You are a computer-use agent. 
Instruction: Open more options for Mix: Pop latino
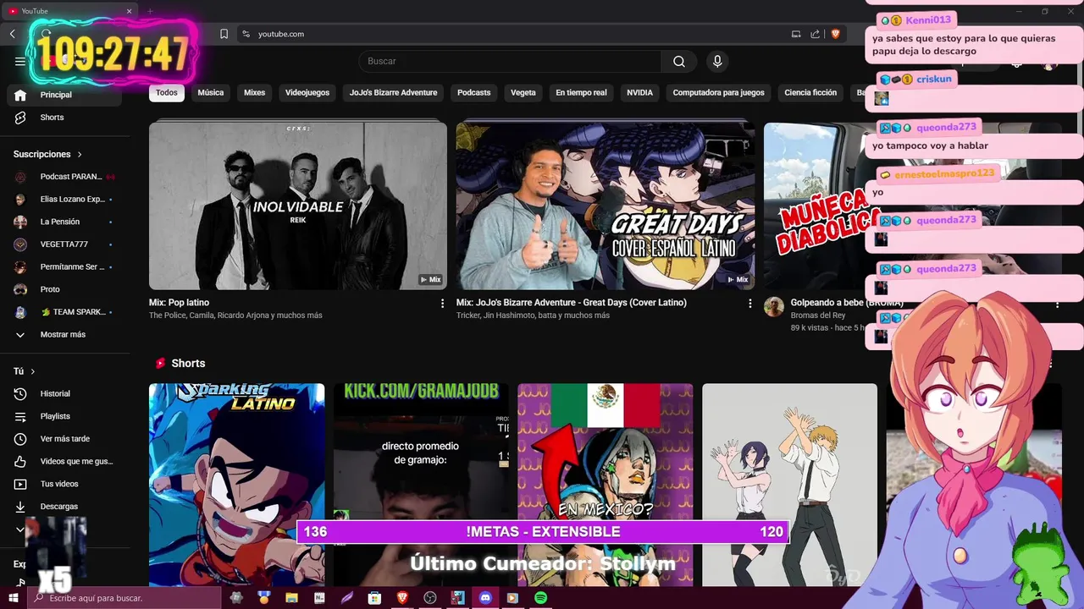[x=442, y=303]
